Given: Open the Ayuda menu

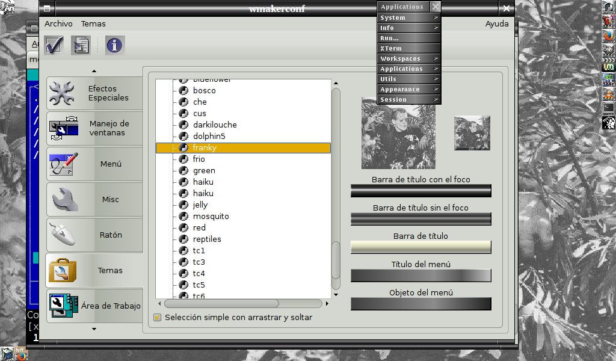Looking at the screenshot, I should pos(497,23).
